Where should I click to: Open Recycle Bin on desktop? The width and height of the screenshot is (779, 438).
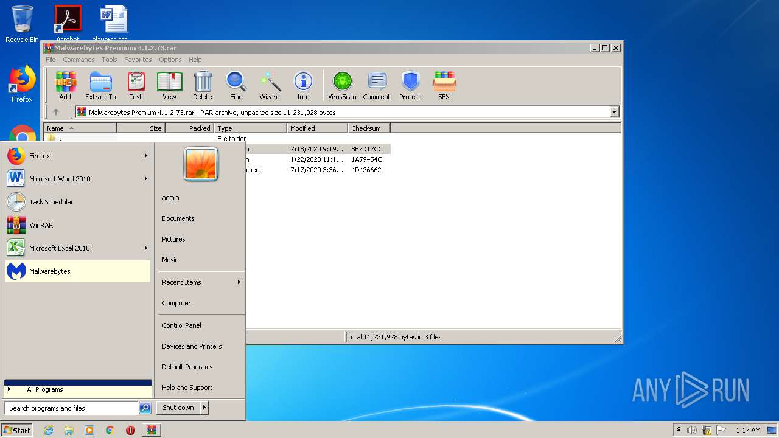pyautogui.click(x=22, y=24)
